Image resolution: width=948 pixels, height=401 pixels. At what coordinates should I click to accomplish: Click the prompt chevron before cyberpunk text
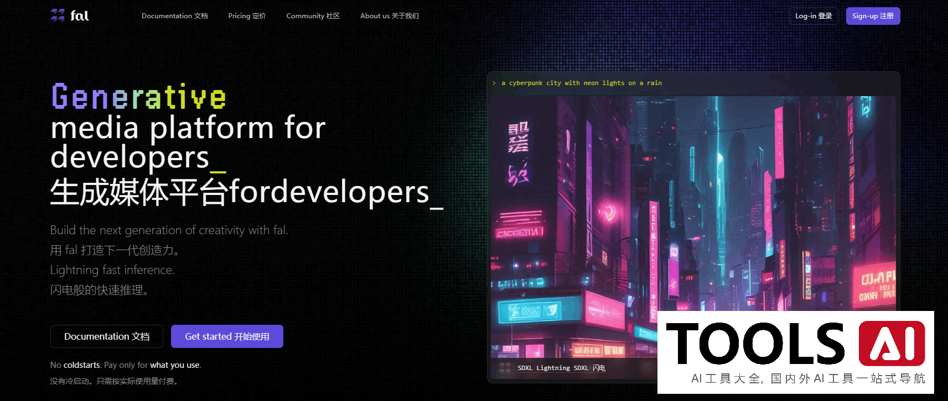(x=494, y=83)
